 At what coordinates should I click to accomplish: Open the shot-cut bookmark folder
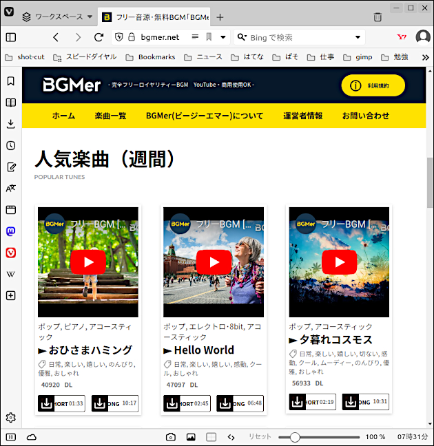[25, 57]
